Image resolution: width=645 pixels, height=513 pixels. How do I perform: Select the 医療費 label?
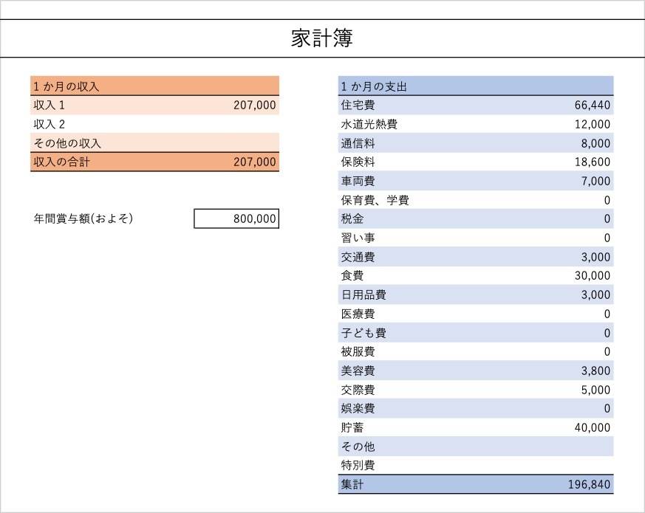click(x=358, y=314)
